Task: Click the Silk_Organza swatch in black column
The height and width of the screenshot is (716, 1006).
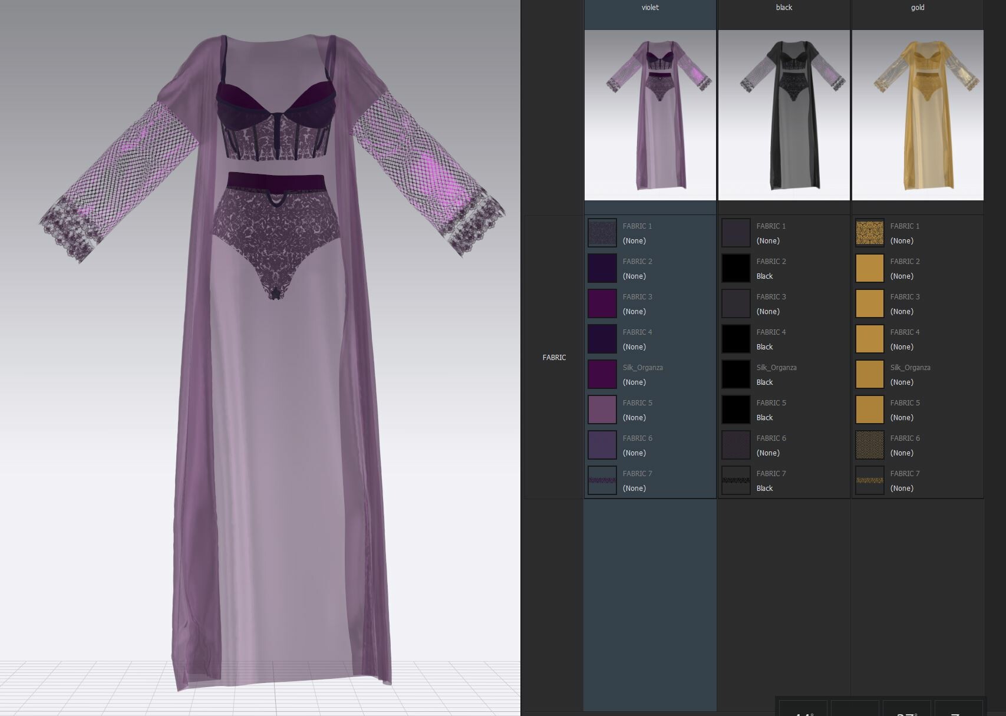Action: (x=736, y=374)
